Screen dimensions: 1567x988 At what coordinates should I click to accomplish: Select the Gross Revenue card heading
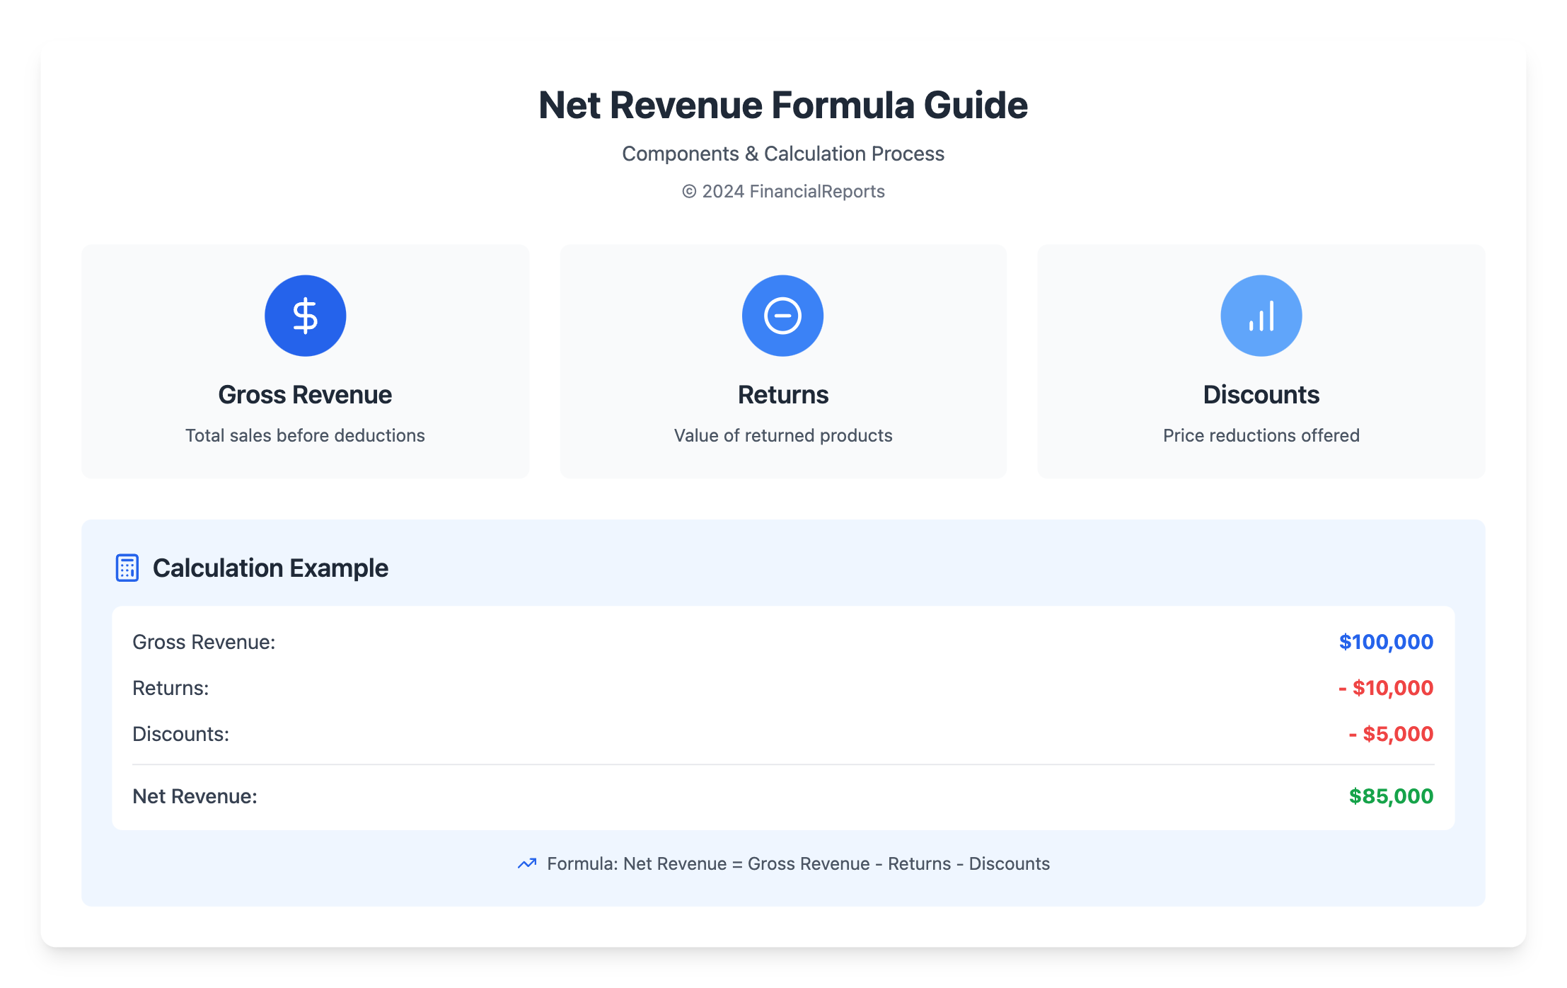coord(305,395)
